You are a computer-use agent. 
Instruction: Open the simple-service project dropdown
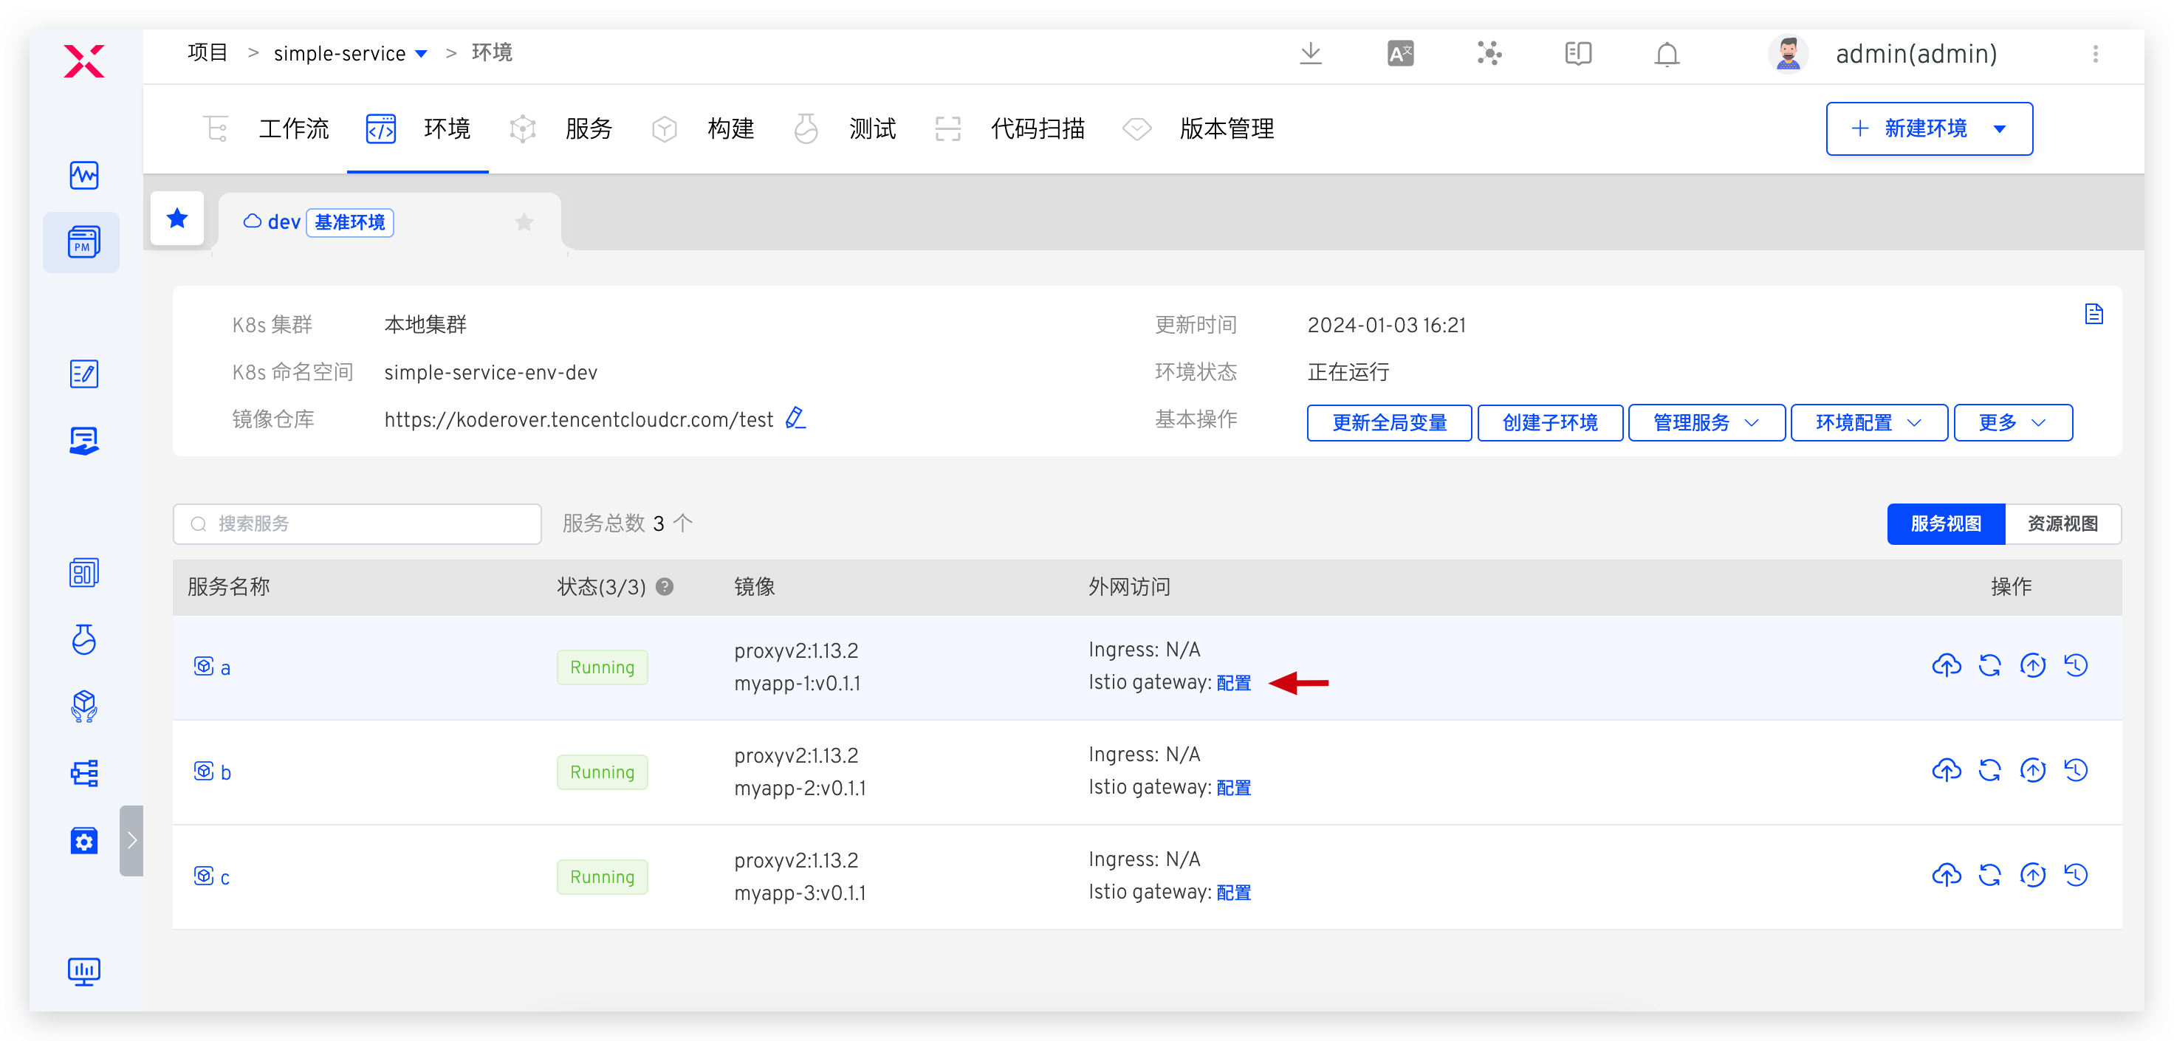click(x=350, y=53)
